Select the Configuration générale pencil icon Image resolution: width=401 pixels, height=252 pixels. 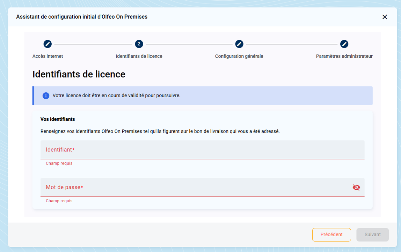[x=239, y=44]
